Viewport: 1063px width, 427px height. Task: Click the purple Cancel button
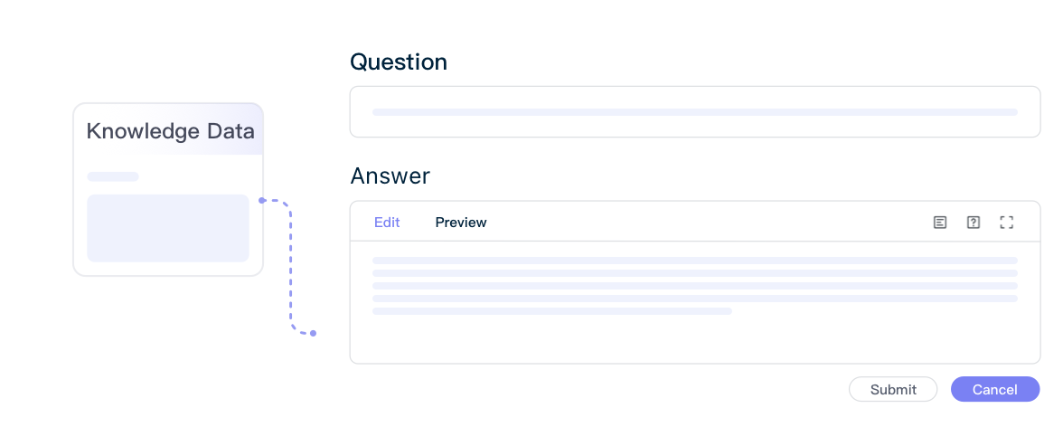(995, 389)
